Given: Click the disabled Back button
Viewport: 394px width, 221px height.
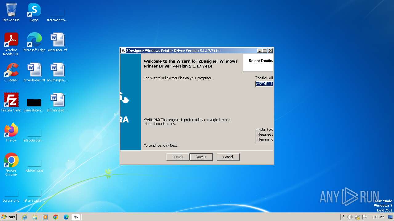Looking at the screenshot, I should [178, 157].
